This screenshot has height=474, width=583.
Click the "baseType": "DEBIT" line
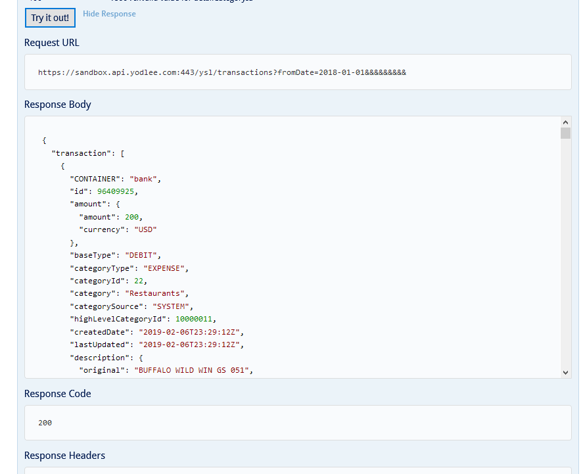(x=116, y=255)
